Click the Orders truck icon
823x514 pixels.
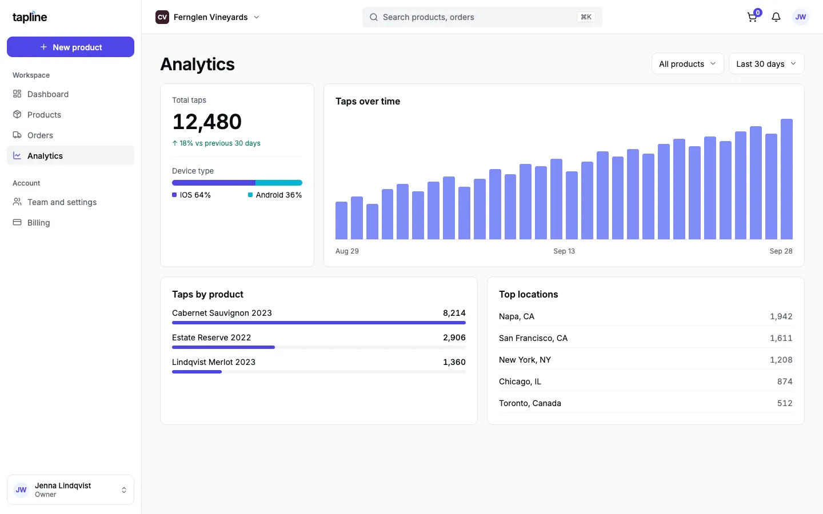point(17,135)
